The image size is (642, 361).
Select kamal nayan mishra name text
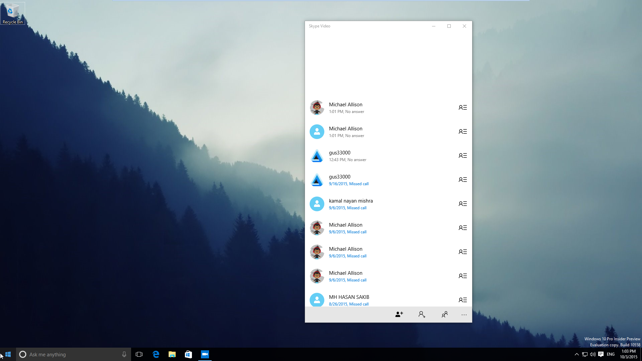351,201
